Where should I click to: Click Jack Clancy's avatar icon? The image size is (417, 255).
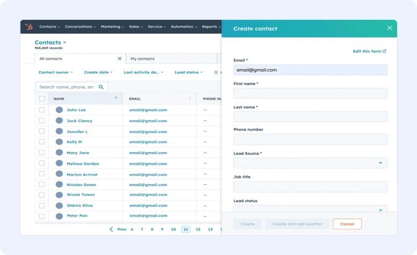point(59,121)
